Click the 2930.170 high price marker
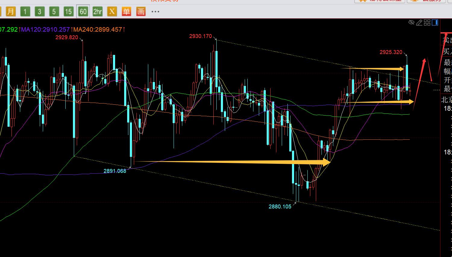This screenshot has height=257, width=452. point(200,36)
